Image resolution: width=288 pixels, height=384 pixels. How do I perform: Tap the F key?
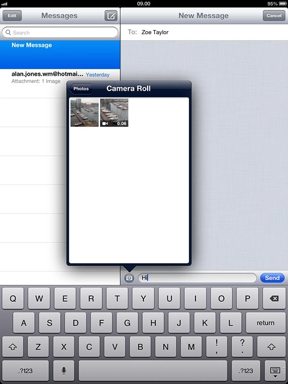pyautogui.click(x=101, y=323)
